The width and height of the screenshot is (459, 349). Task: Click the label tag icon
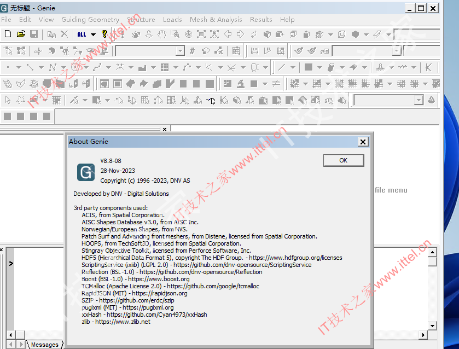[x=324, y=51]
